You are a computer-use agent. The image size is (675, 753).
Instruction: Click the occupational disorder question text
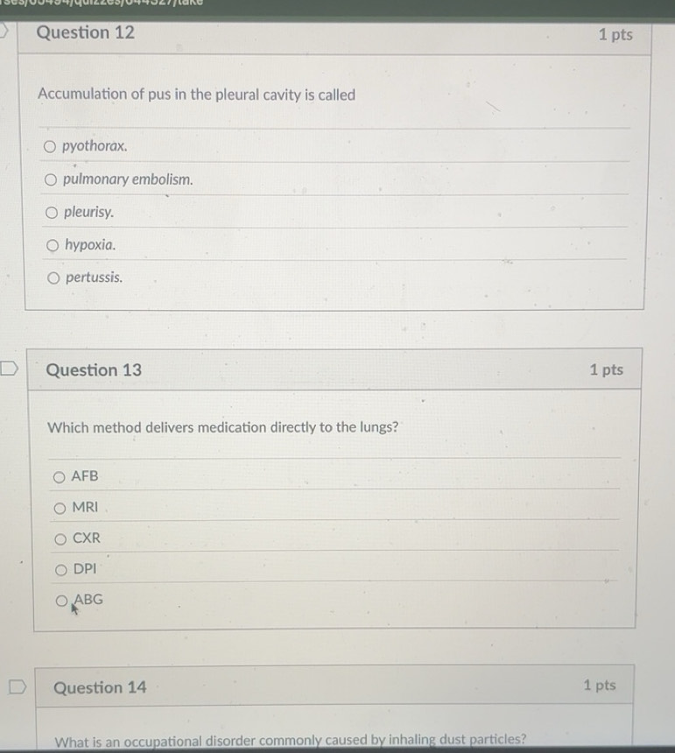[x=291, y=740]
